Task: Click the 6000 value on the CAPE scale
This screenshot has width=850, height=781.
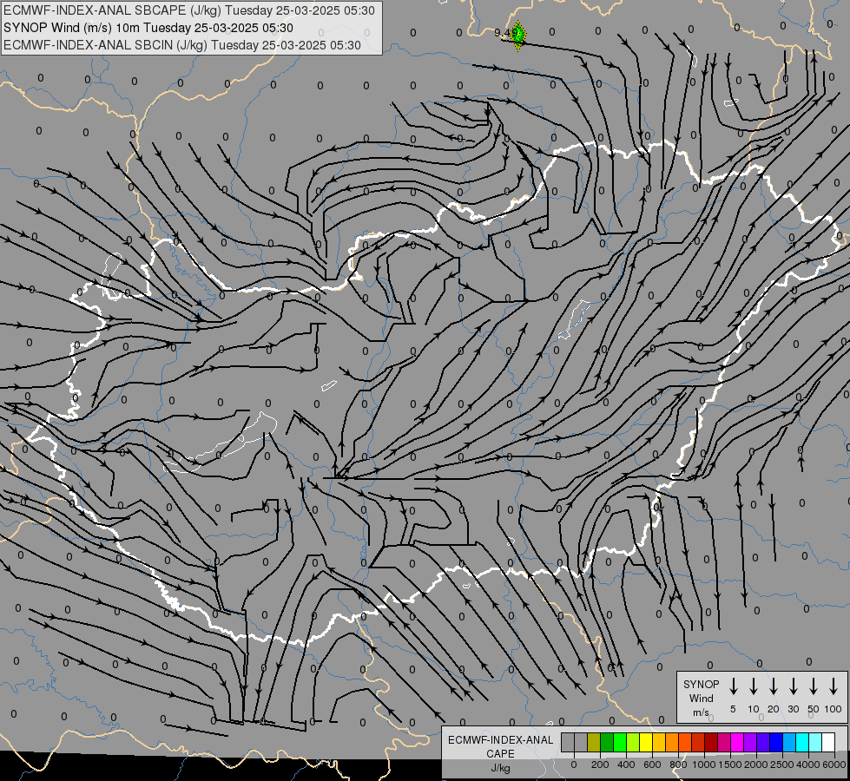Action: click(834, 765)
